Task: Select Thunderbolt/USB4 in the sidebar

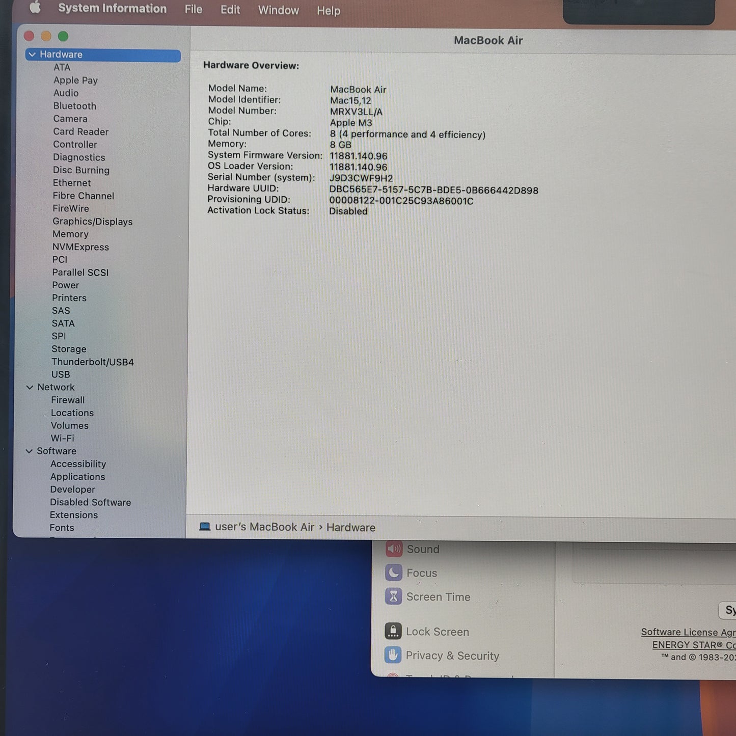Action: tap(92, 362)
